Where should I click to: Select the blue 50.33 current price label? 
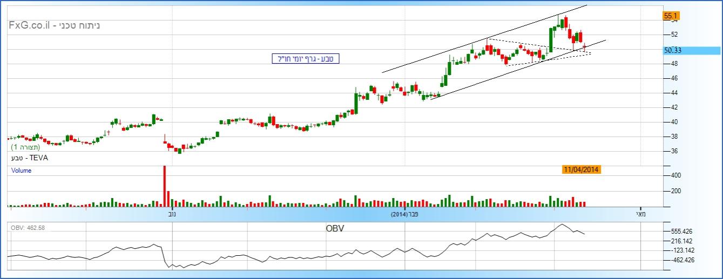point(673,51)
